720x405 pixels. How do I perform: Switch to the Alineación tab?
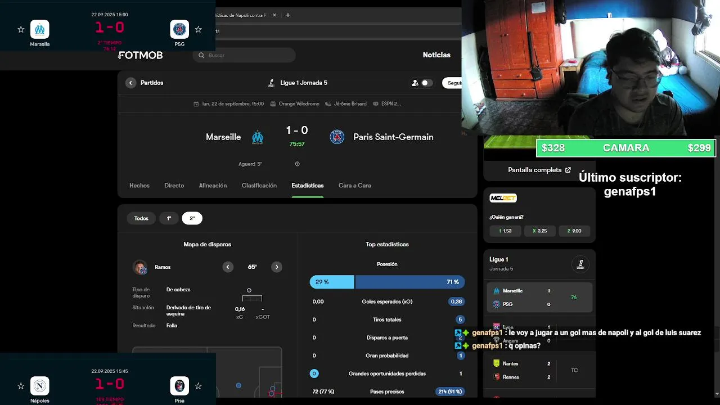pos(213,186)
